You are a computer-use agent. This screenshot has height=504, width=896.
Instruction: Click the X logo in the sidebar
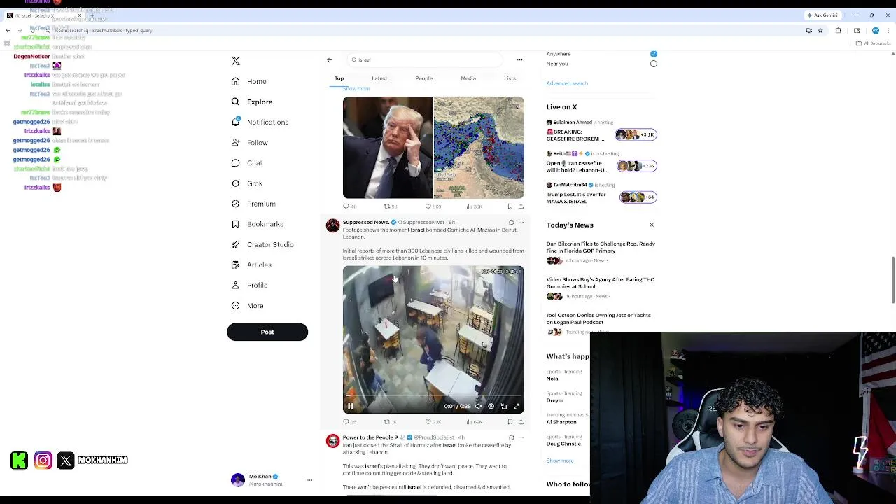[x=236, y=61]
